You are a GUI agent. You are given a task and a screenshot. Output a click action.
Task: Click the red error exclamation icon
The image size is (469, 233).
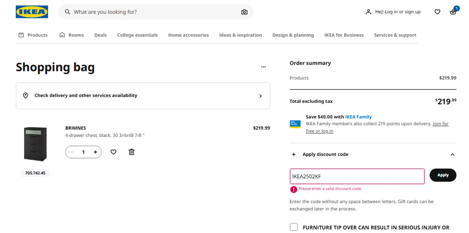pos(294,189)
